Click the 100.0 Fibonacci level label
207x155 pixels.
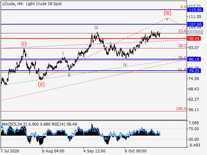[x=181, y=109]
